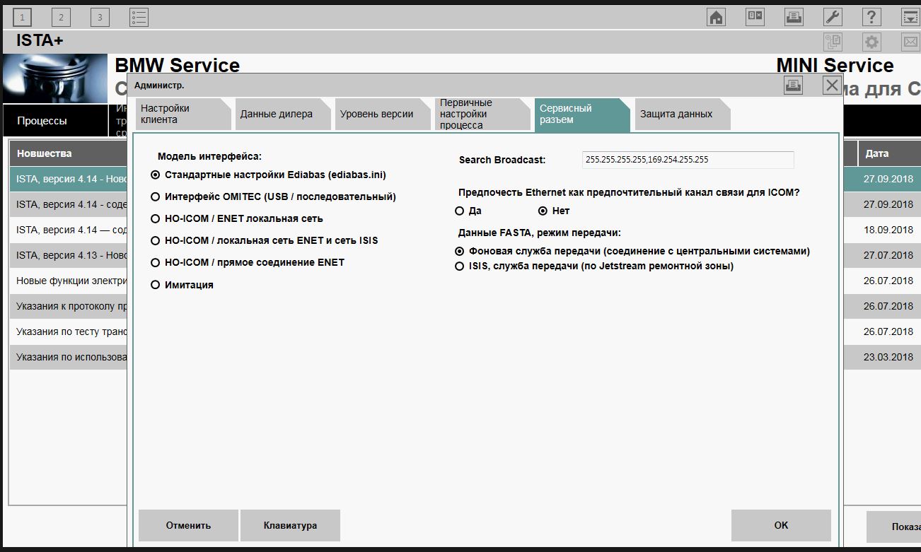Open the Help question mark icon
The image size is (921, 552).
872,18
